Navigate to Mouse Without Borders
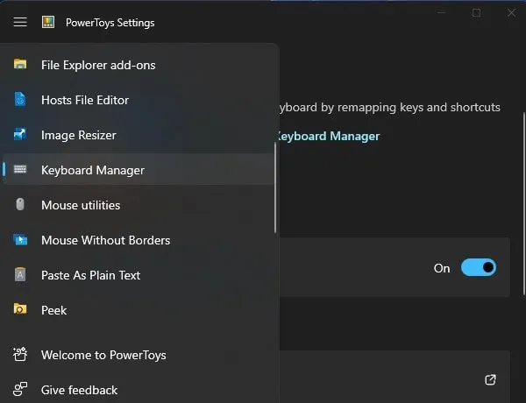The image size is (526, 403). 139,240
